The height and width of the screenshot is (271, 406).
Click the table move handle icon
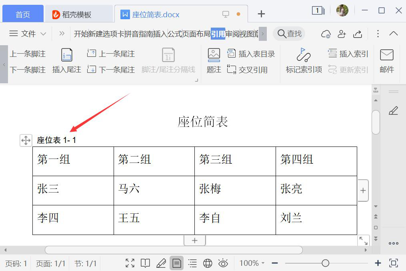click(26, 140)
